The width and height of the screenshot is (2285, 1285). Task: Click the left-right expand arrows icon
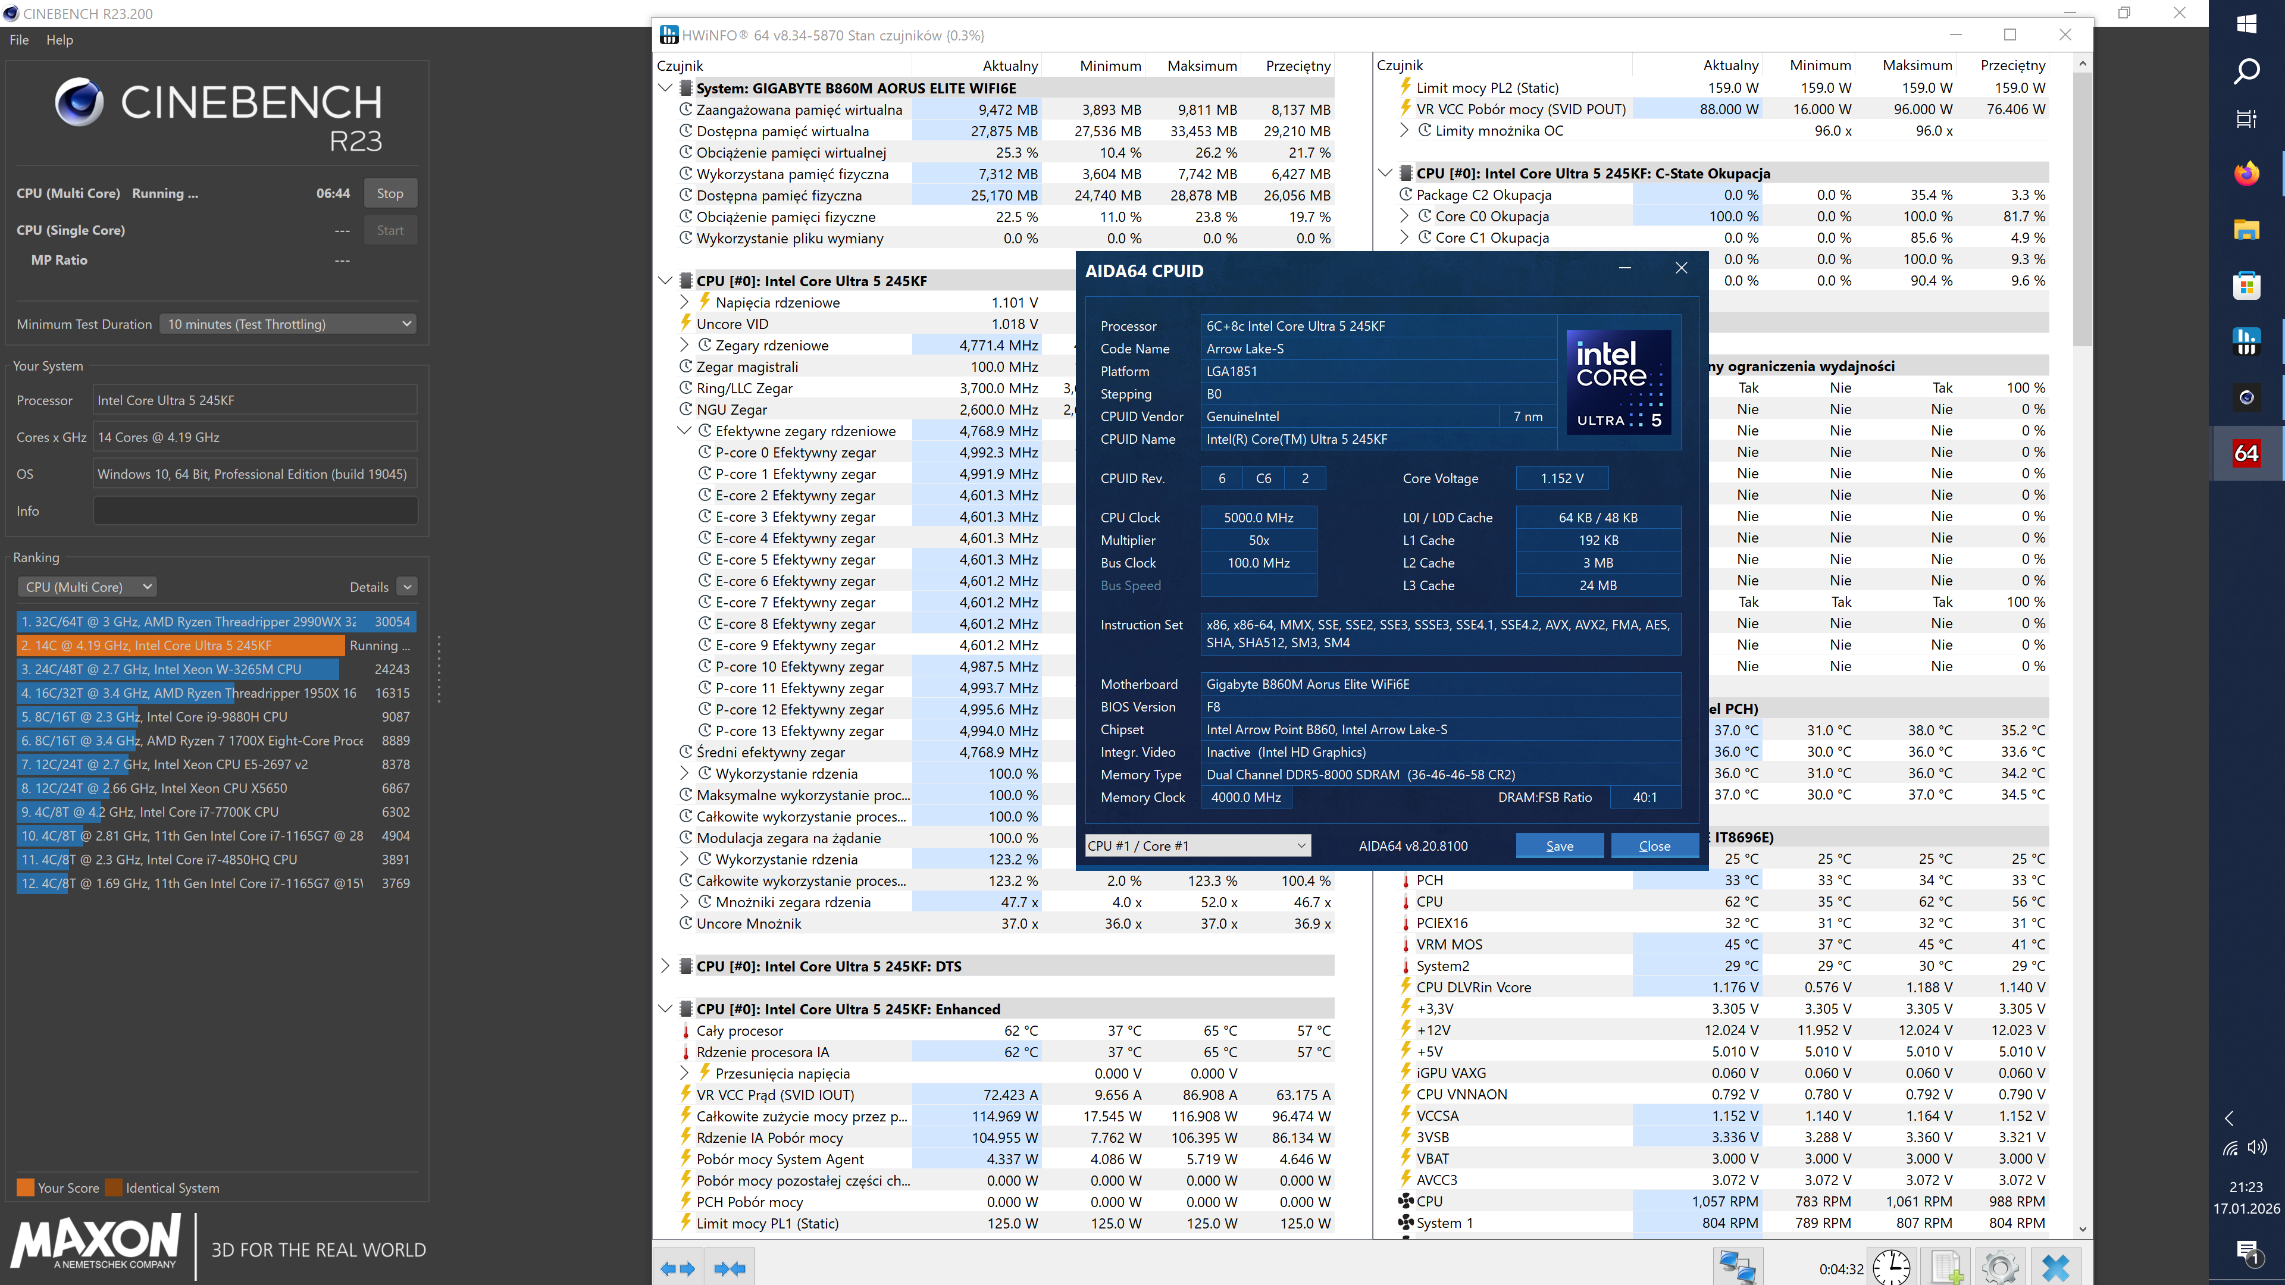click(678, 1268)
